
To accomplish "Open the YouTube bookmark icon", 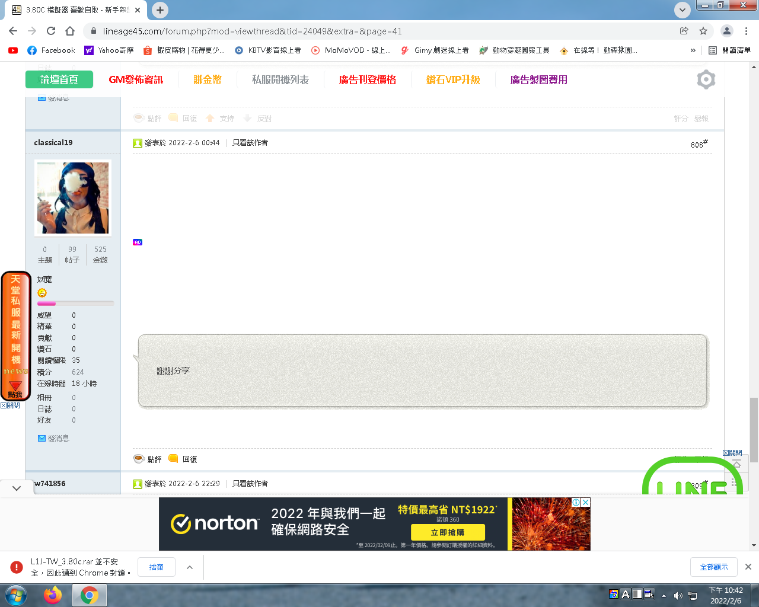I will pyautogui.click(x=13, y=50).
